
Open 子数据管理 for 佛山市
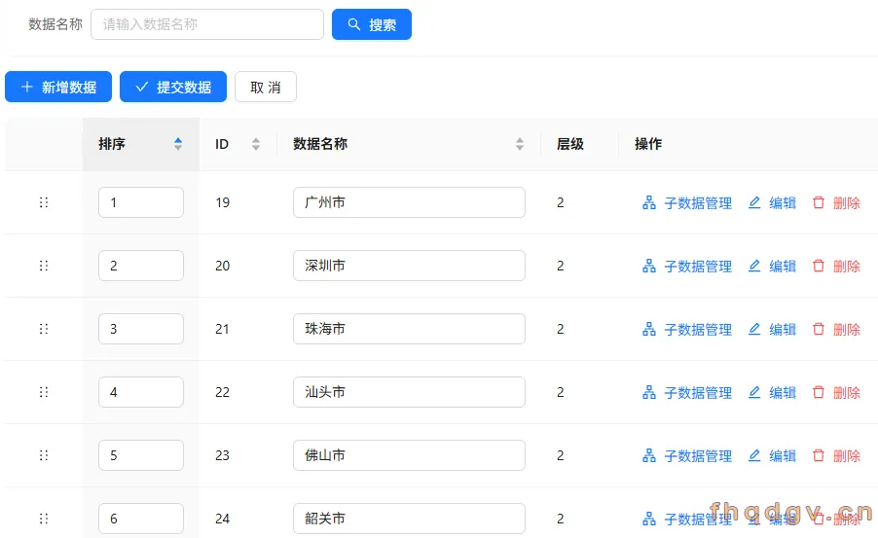coord(687,455)
